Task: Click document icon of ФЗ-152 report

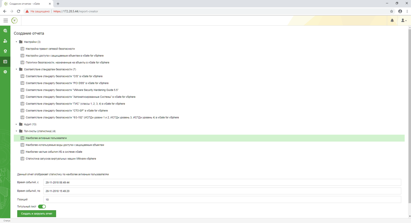Action: [x=22, y=117]
